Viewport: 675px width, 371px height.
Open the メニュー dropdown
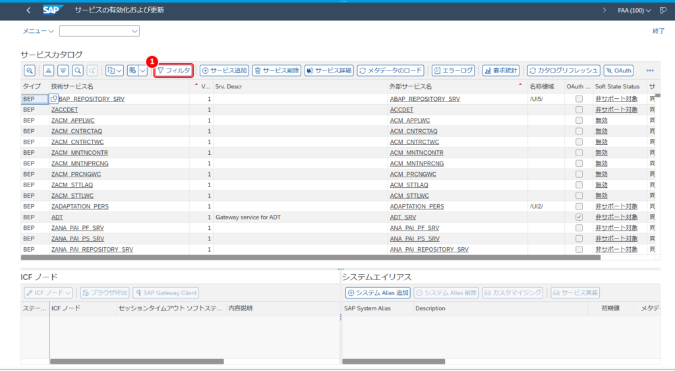pos(38,31)
